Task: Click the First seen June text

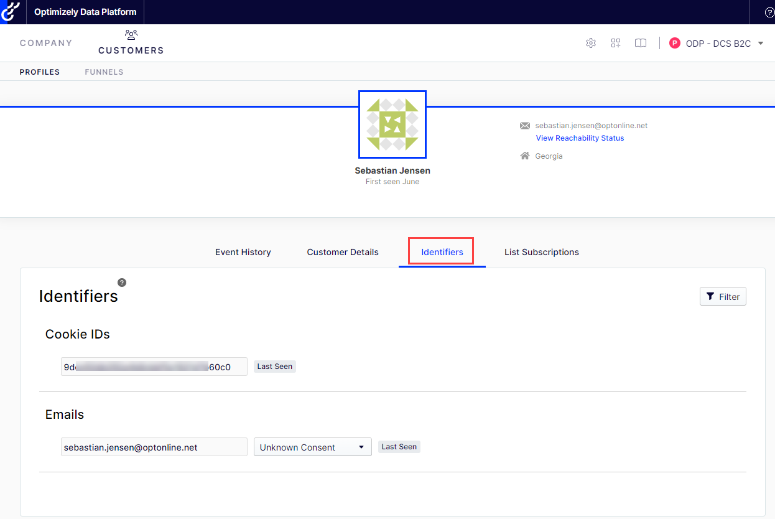Action: tap(392, 182)
